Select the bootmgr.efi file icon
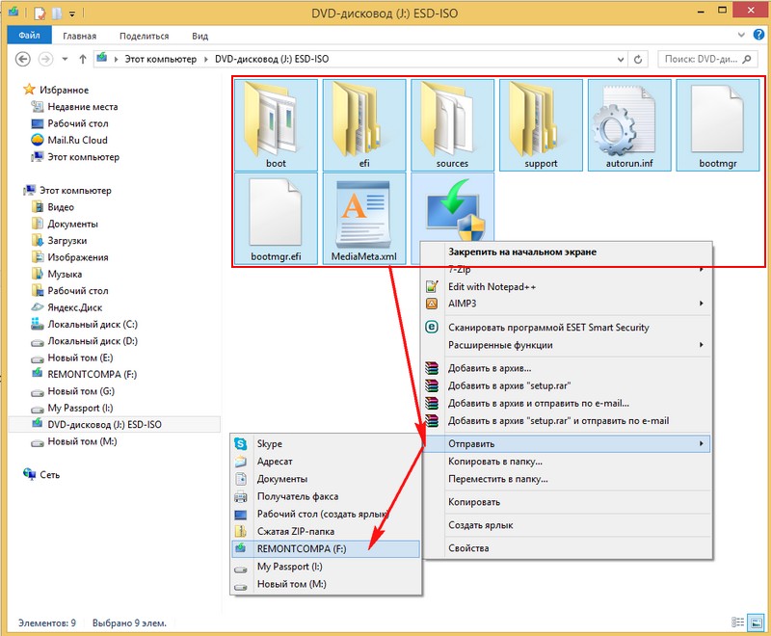 click(276, 212)
